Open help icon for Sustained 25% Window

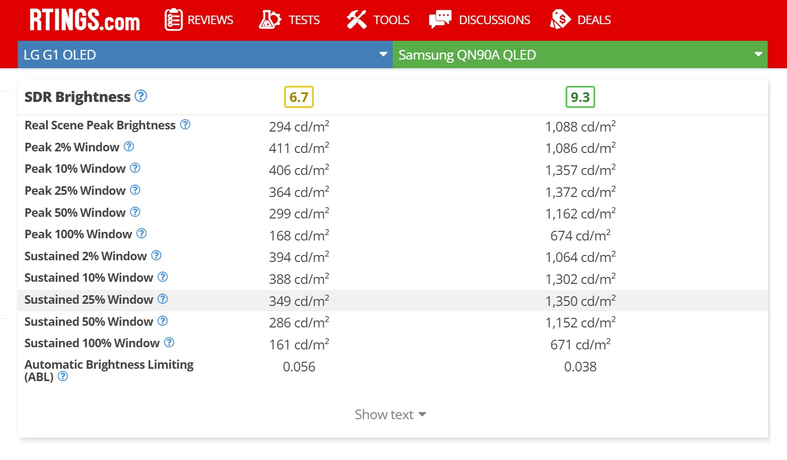(162, 299)
